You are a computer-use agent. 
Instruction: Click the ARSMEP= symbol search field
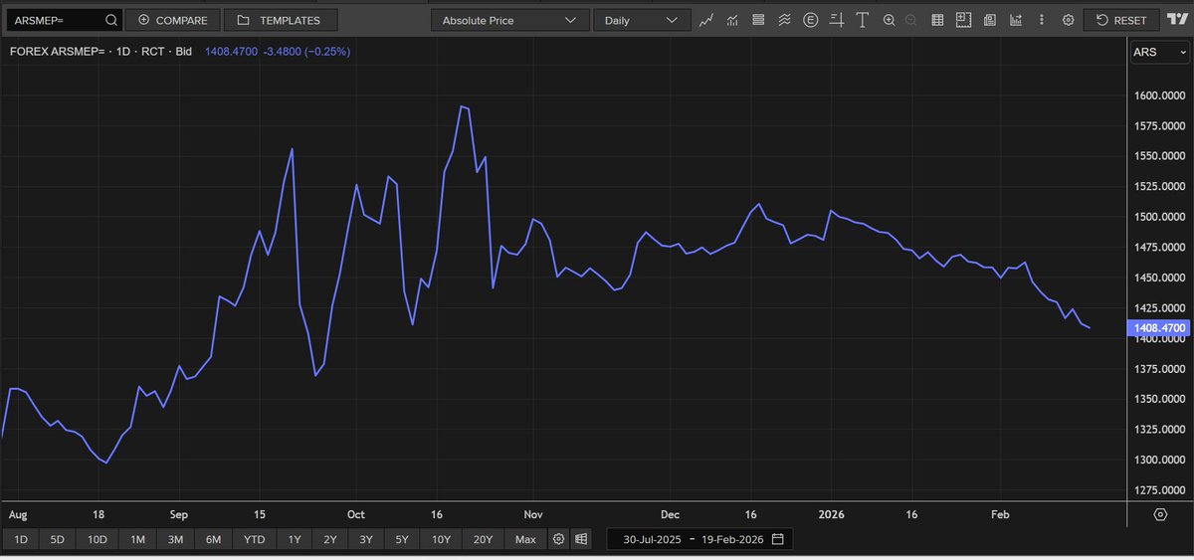(x=63, y=20)
